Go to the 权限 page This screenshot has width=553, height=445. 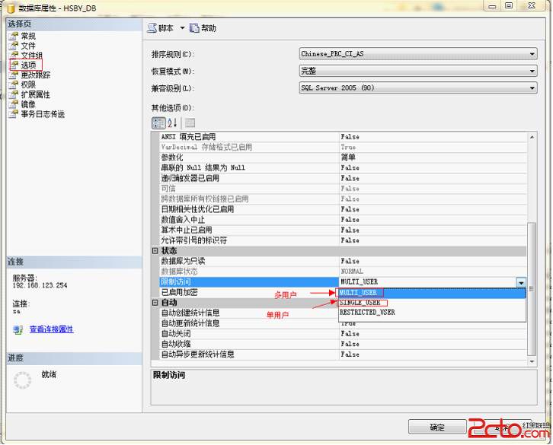tap(27, 85)
